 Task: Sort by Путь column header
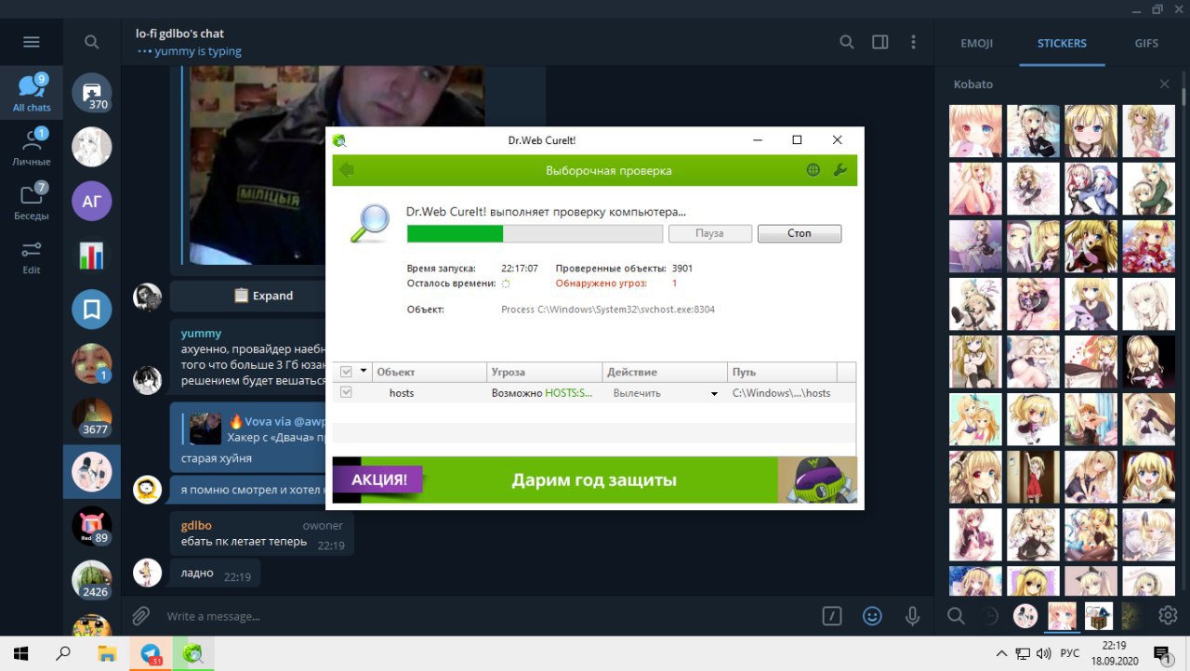(x=782, y=372)
